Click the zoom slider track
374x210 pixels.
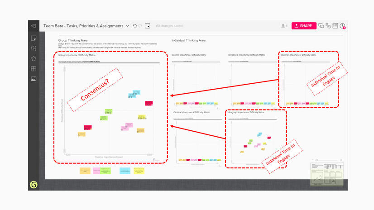328,160
